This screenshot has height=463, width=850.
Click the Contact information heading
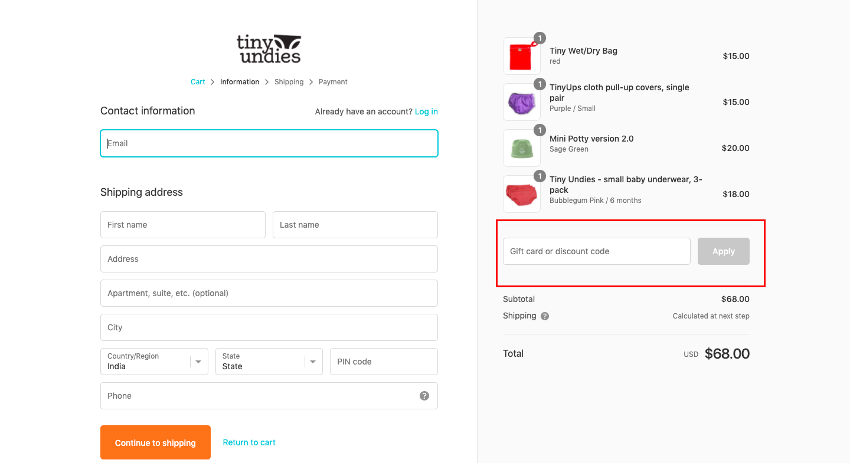pos(148,111)
